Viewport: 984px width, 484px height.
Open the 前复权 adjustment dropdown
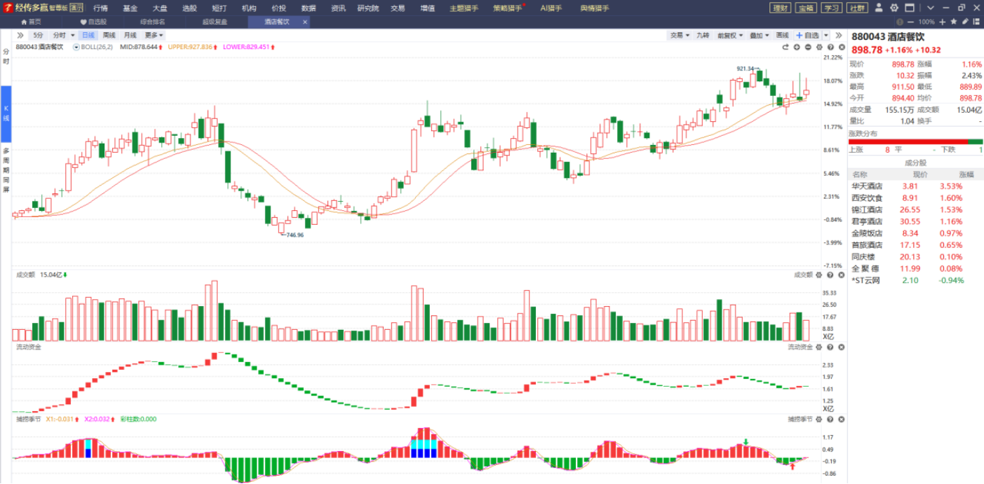point(730,35)
